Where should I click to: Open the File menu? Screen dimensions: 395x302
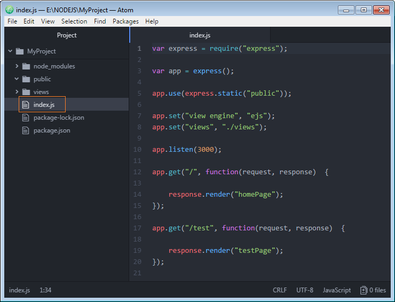click(x=12, y=21)
